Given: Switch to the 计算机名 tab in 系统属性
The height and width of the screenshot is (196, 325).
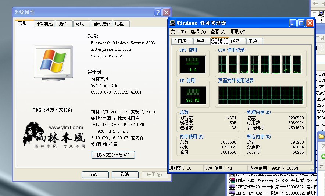Looking at the screenshot, I should pos(44,24).
